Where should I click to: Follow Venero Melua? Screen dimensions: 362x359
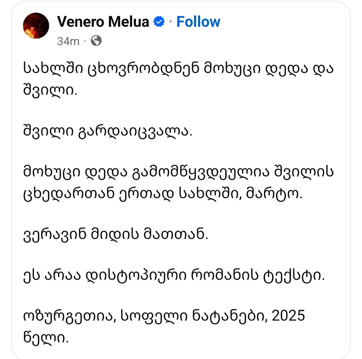point(198,22)
